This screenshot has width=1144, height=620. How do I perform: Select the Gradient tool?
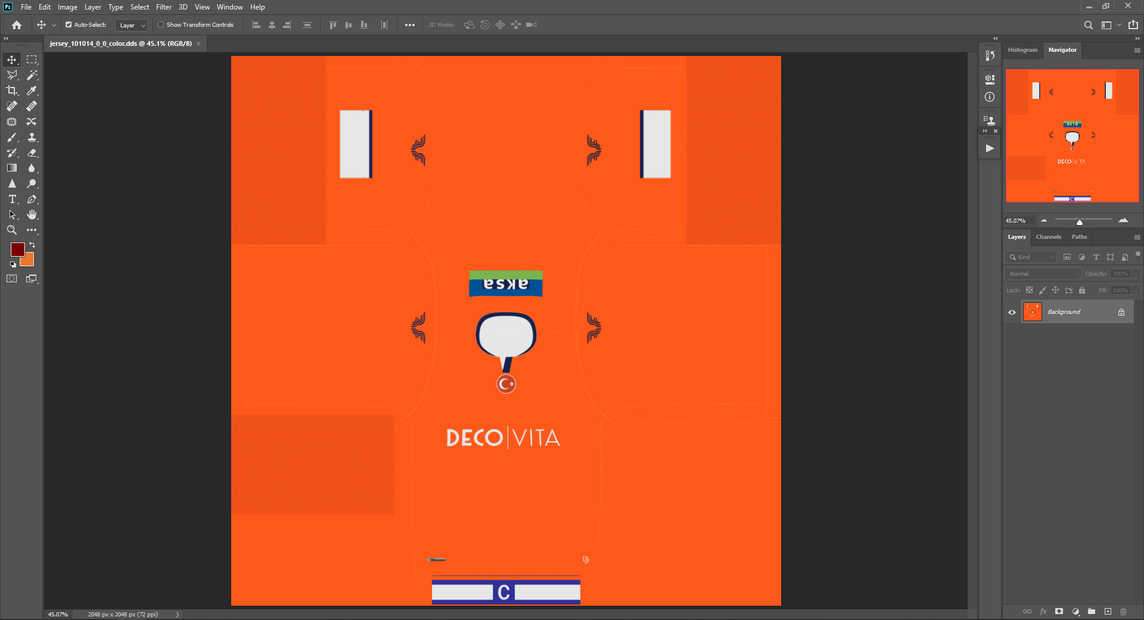[12, 168]
